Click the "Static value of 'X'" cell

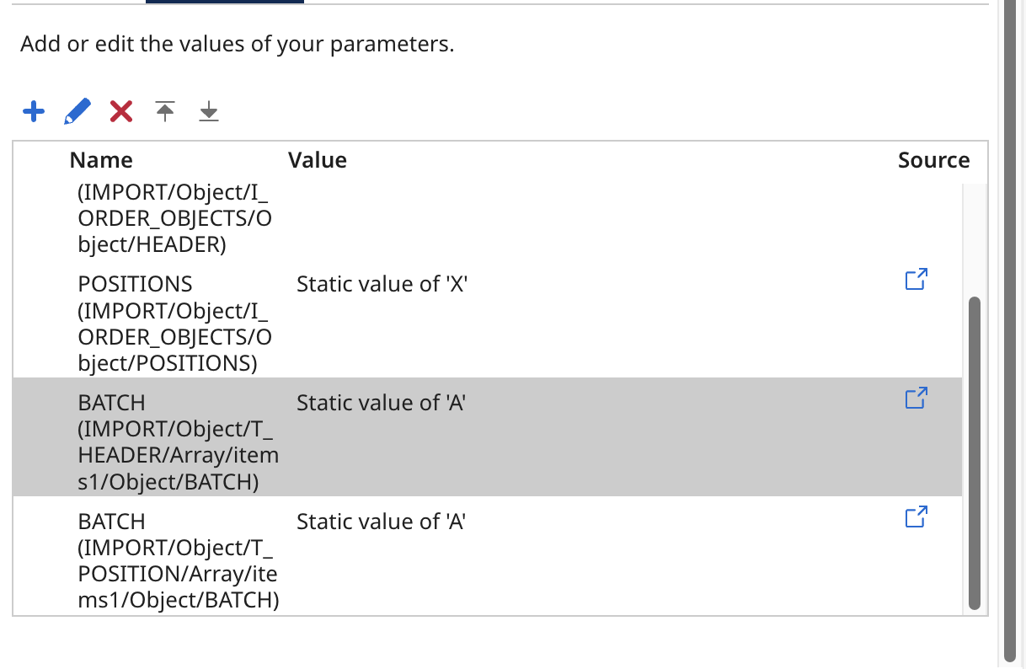[382, 285]
